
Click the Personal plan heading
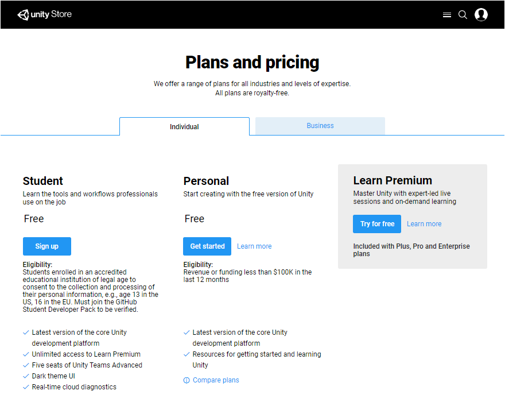coord(206,181)
